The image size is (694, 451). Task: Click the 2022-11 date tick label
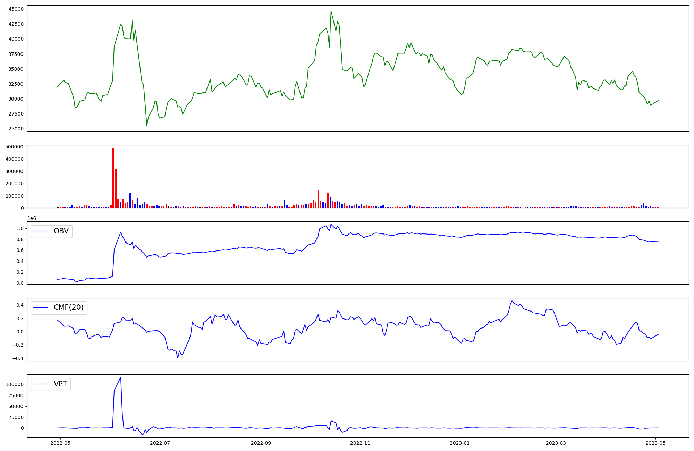click(x=361, y=443)
